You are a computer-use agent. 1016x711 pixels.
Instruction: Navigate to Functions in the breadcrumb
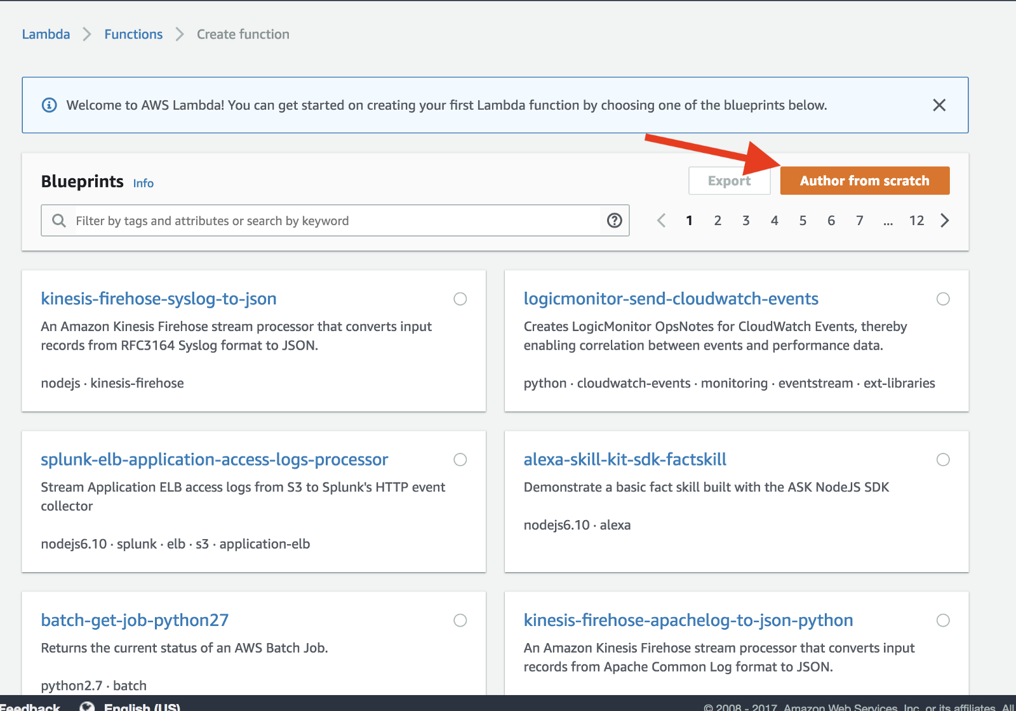(133, 34)
